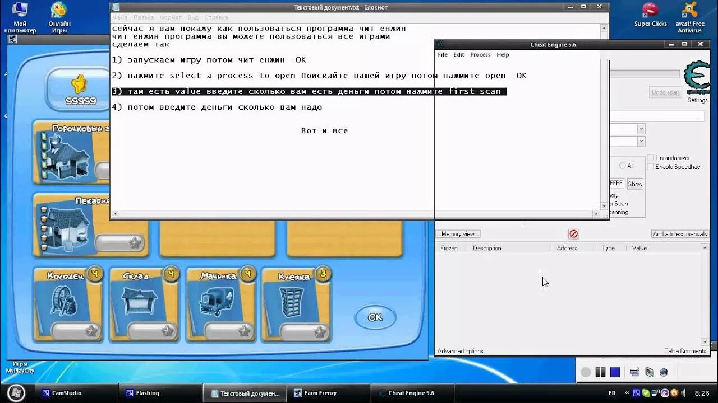Enable the Unrandomizer checkbox
This screenshot has width=718, height=403.
tap(651, 158)
